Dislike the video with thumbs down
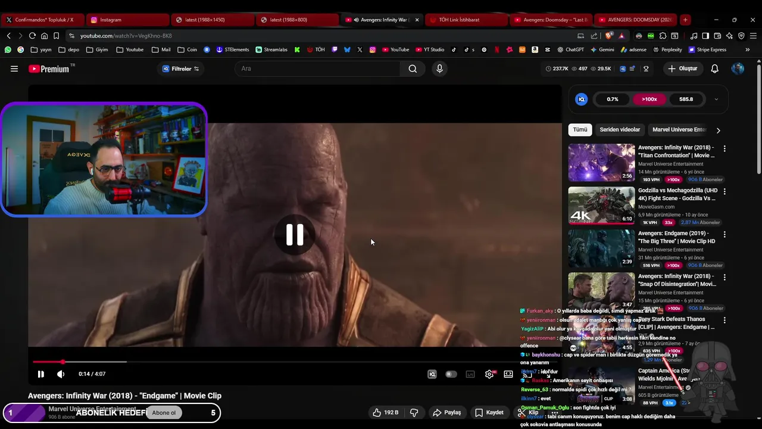762x429 pixels. 414,412
